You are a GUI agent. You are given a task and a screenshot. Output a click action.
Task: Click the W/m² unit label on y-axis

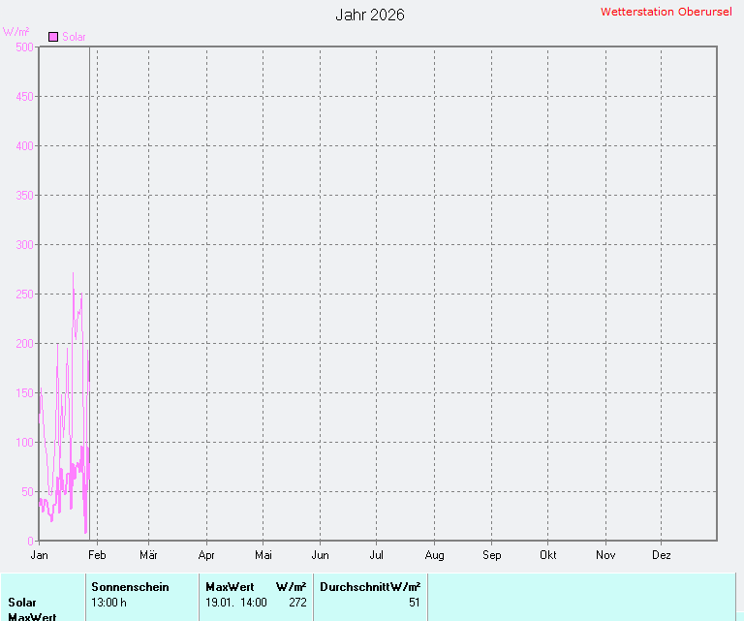(15, 32)
